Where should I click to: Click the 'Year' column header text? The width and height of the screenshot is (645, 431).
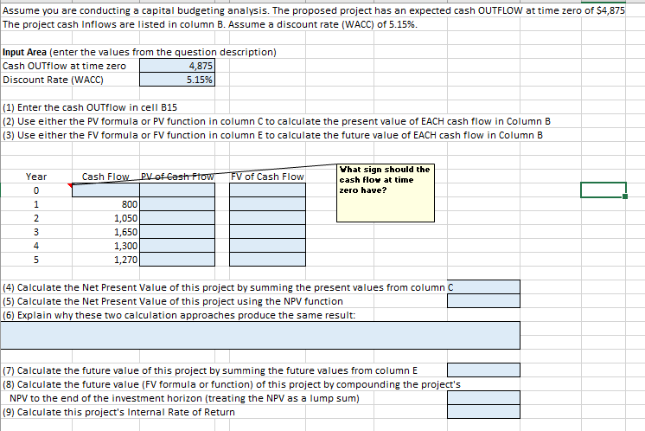[36, 177]
